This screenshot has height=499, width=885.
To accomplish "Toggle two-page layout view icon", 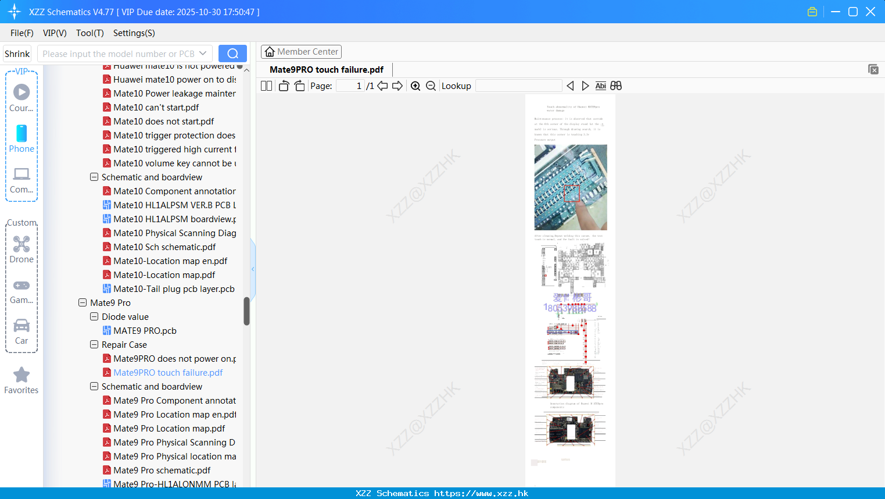I will (266, 86).
